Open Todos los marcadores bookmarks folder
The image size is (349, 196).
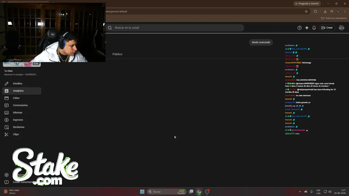pyautogui.click(x=334, y=18)
